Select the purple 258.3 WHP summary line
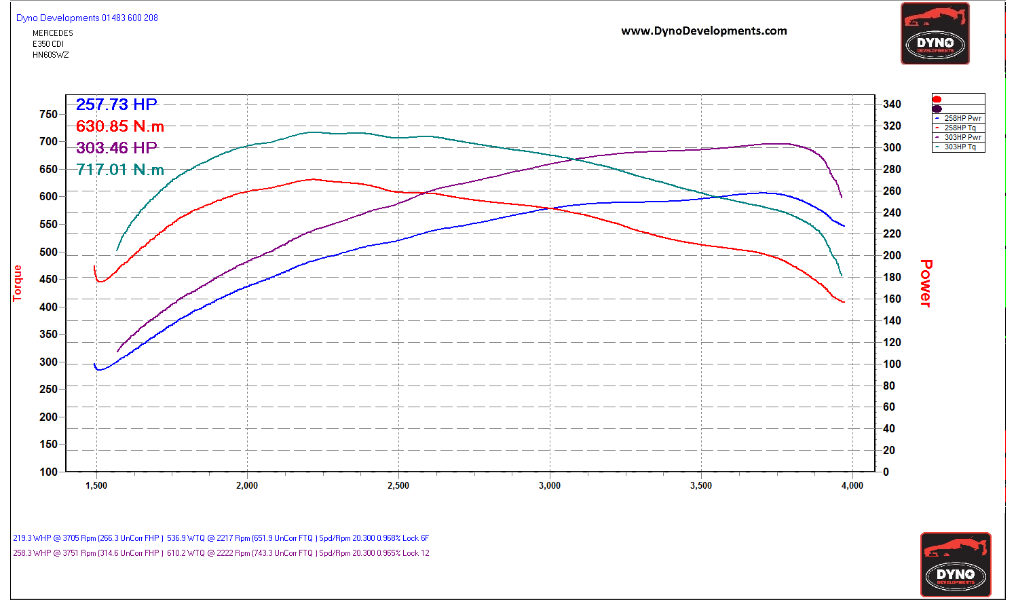The width and height of the screenshot is (1016, 600). (x=221, y=553)
